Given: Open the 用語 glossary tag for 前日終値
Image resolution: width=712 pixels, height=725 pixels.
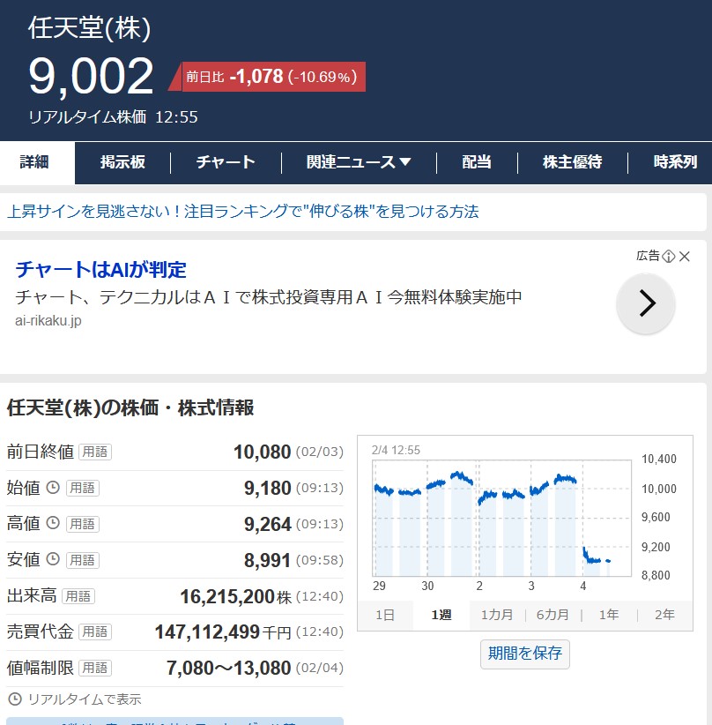Looking at the screenshot, I should (x=95, y=452).
